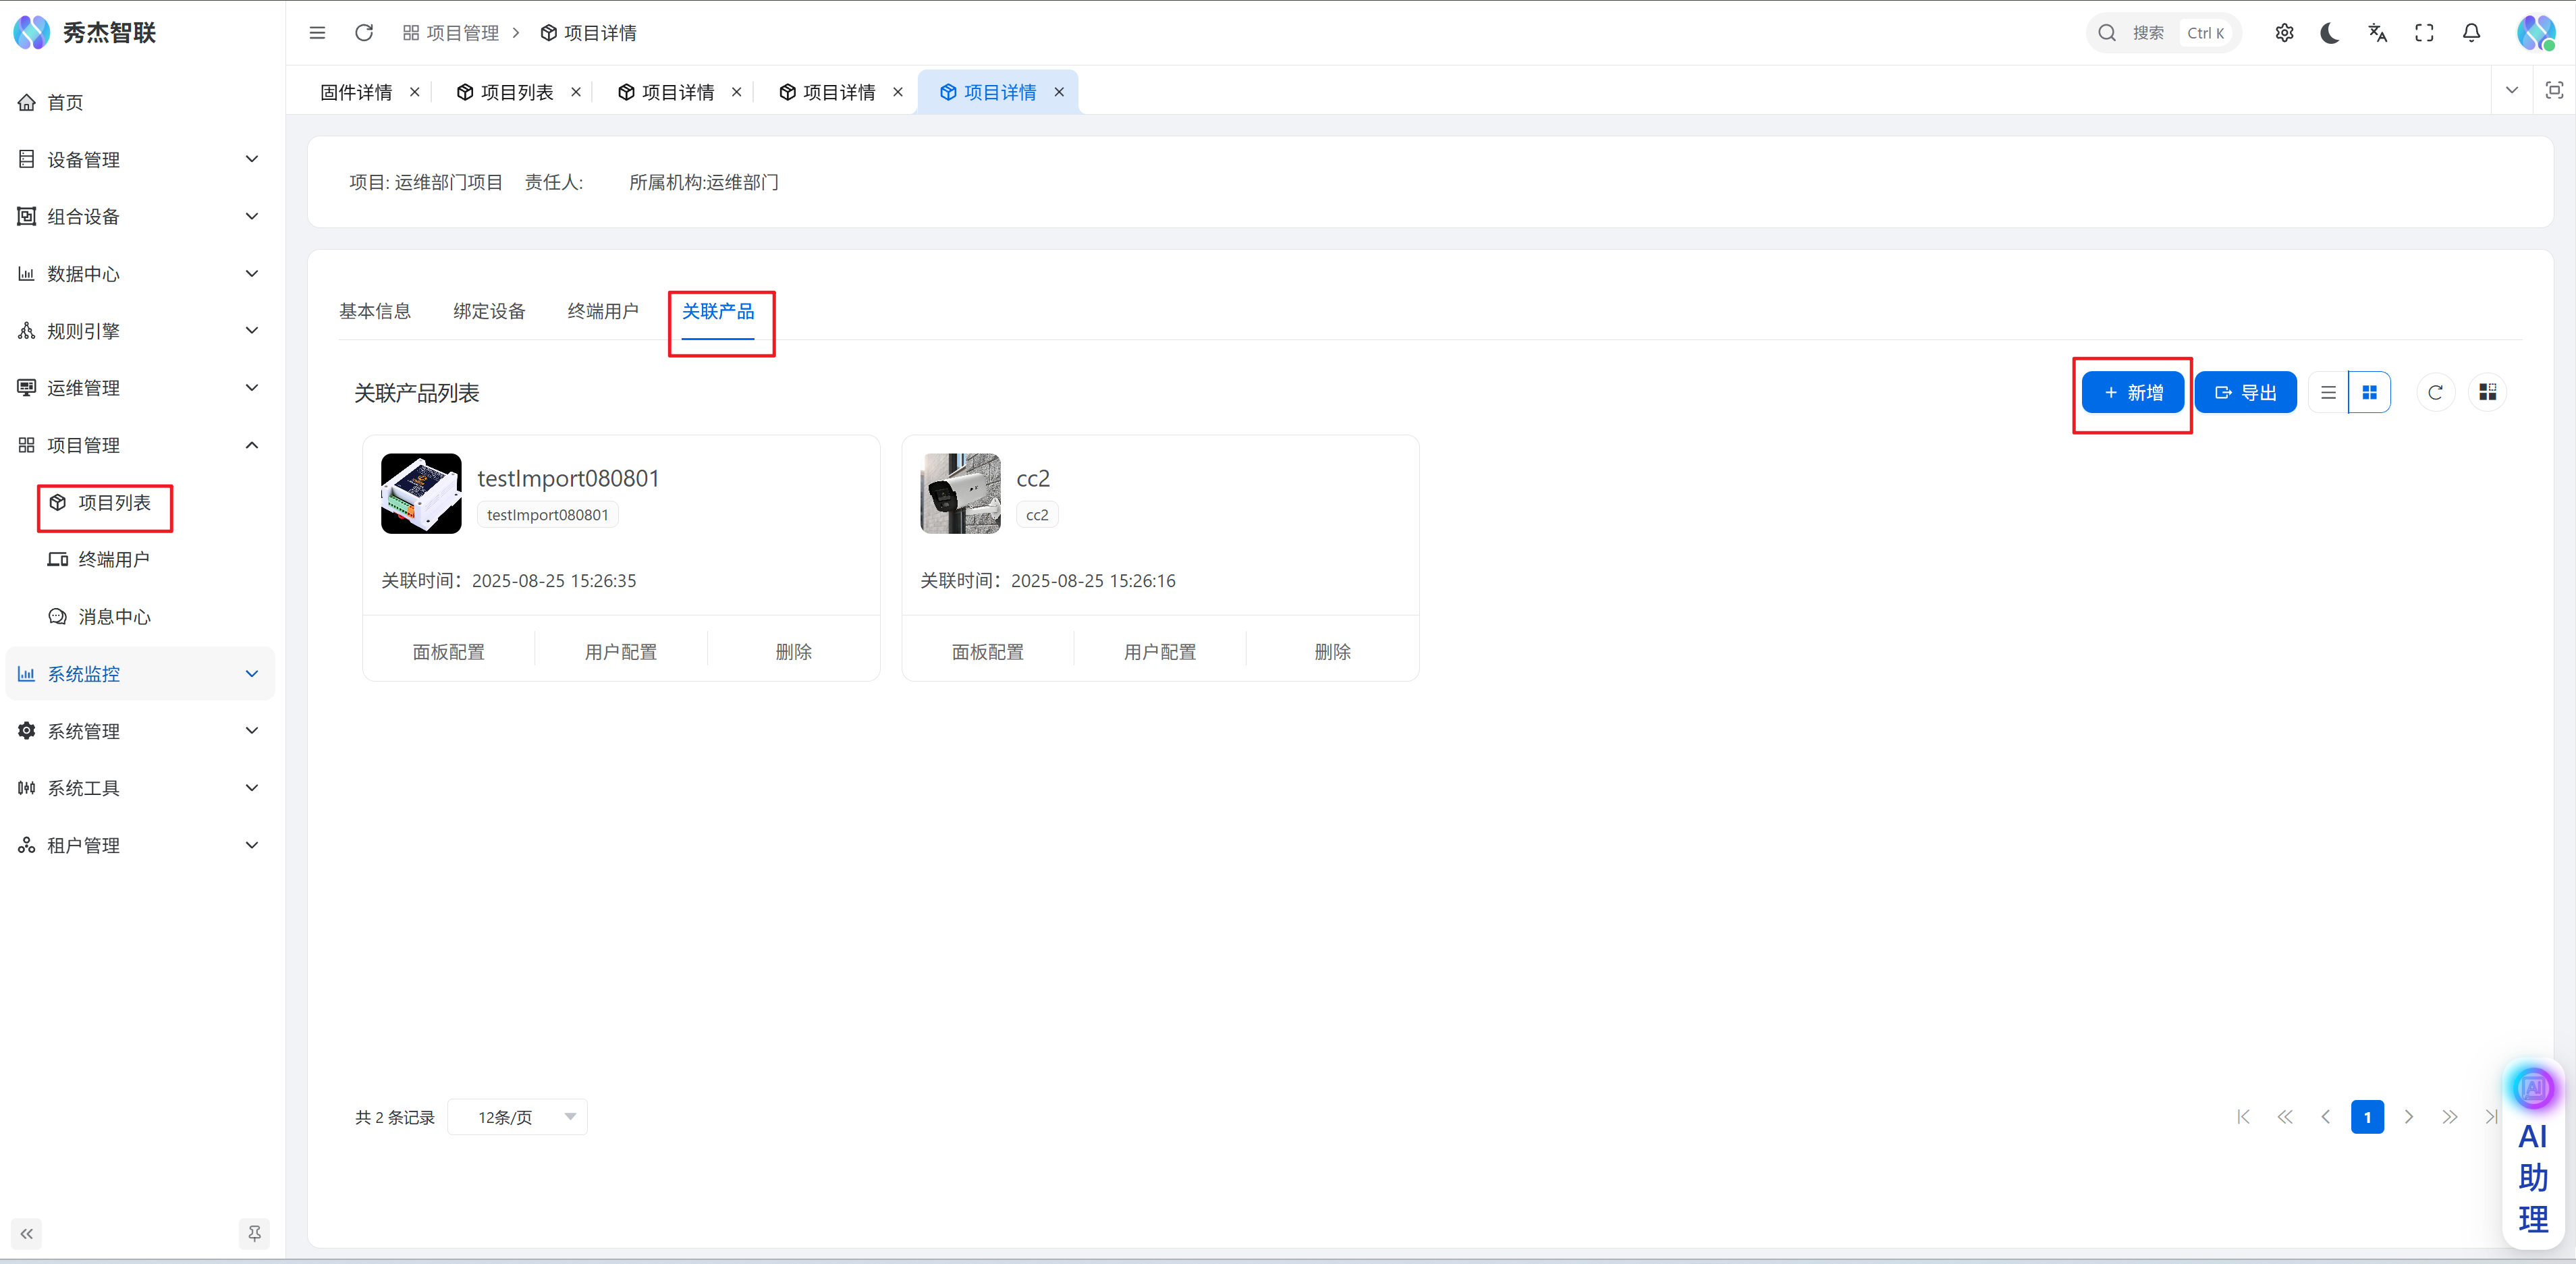Switch to card grid view
The height and width of the screenshot is (1264, 2576).
[2369, 392]
